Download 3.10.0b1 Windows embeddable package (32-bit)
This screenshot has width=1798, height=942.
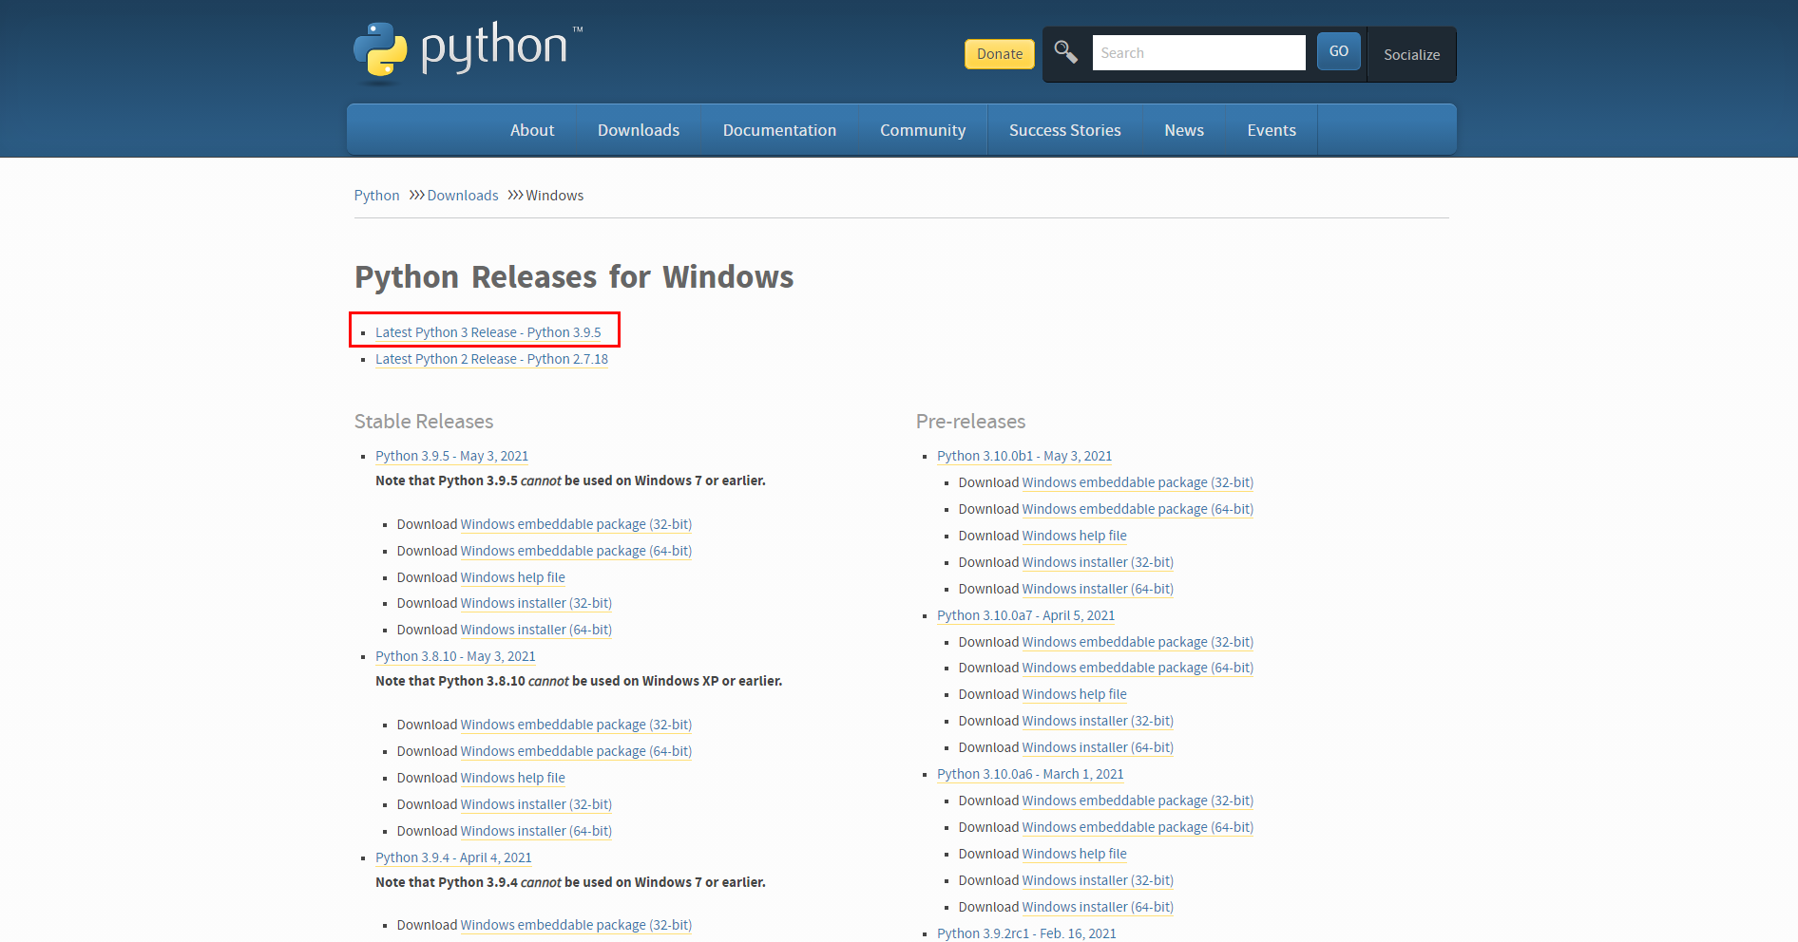click(1138, 482)
